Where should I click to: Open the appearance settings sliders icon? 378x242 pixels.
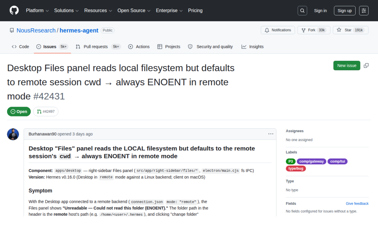[364, 10]
